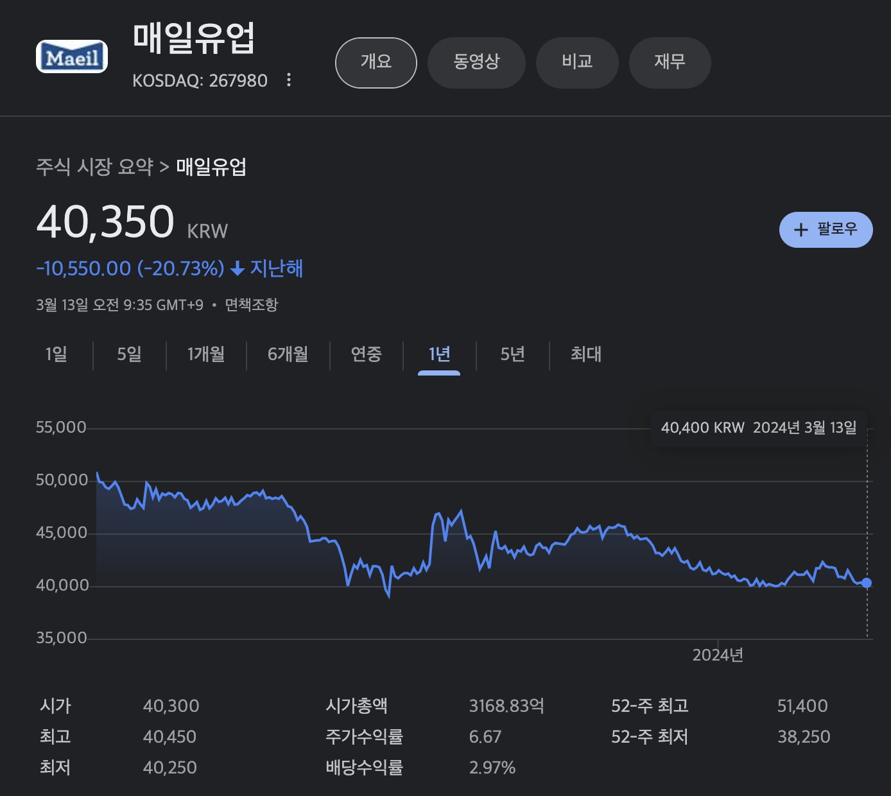Click the timestamp 3월 13일 오전 9:35 GMT+9
This screenshot has height=796, width=891.
119,305
